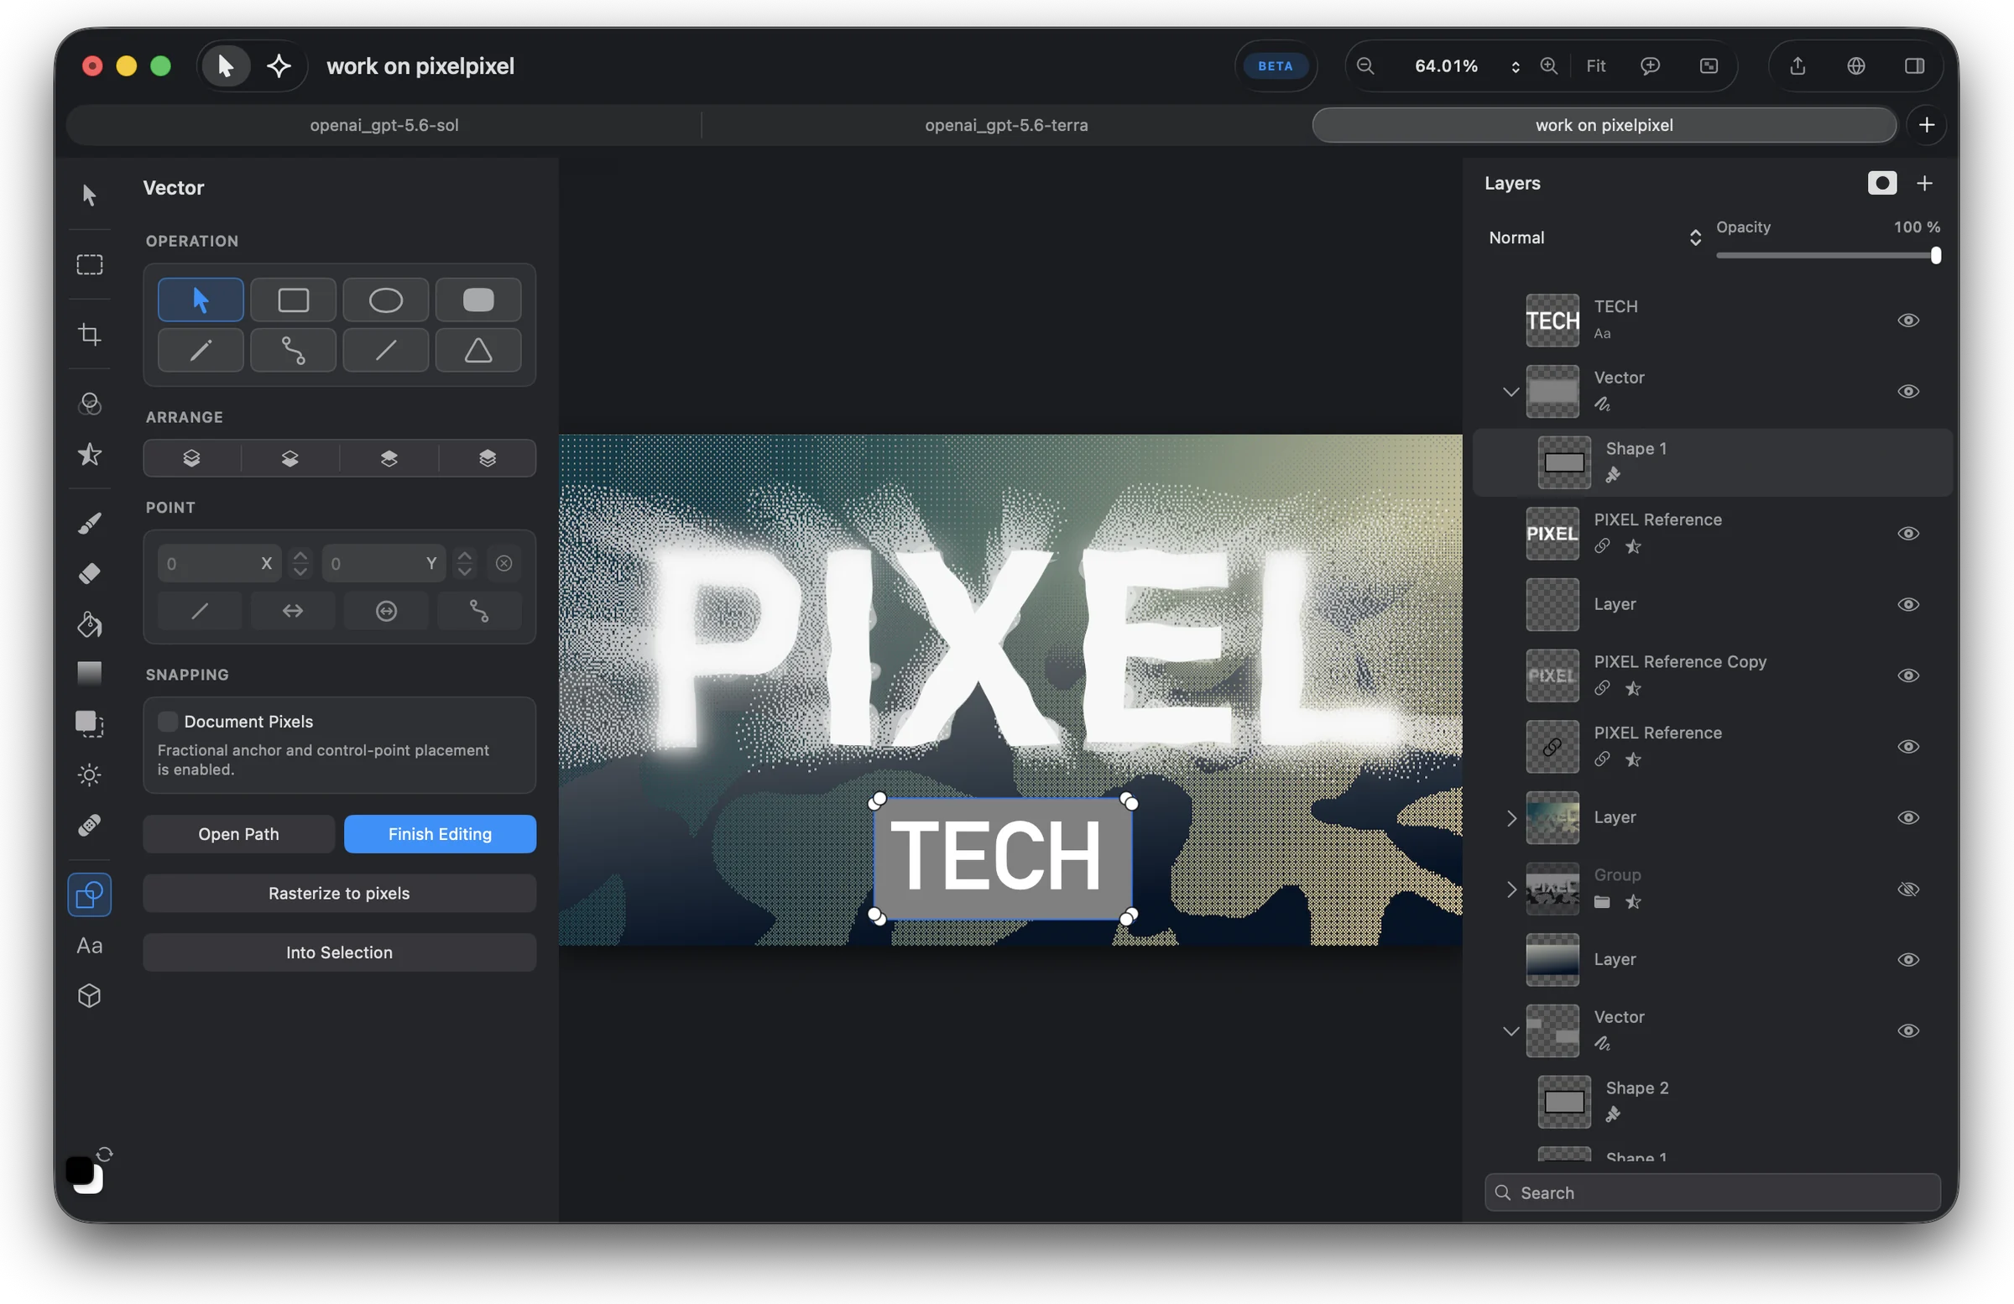Hide the top Vector layer
The image size is (2014, 1304).
coord(1908,392)
